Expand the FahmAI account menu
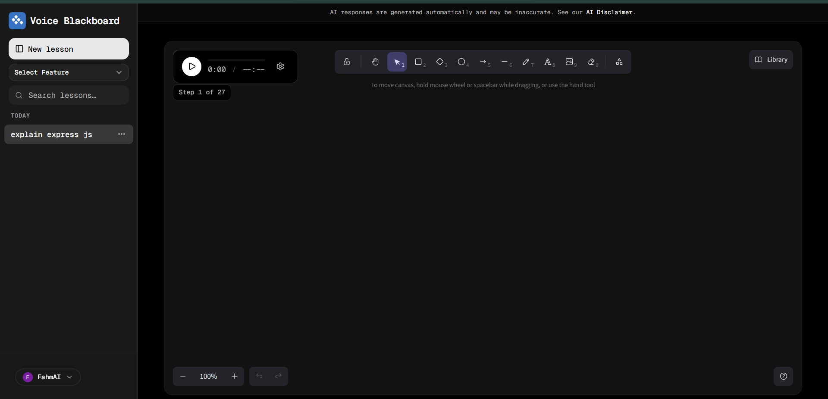828x399 pixels. point(48,377)
